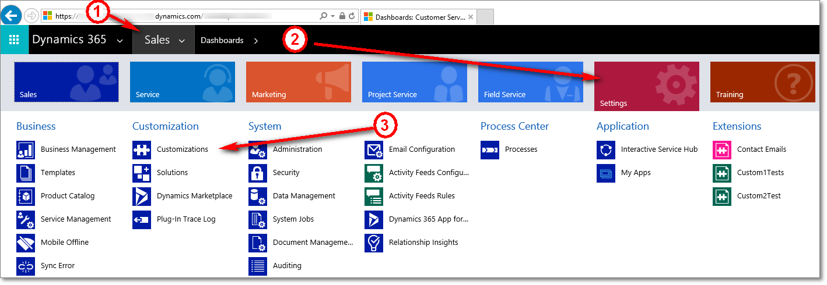Image resolution: width=827 pixels, height=285 pixels.
Task: Click the refresh icon in the address bar
Action: [x=352, y=16]
